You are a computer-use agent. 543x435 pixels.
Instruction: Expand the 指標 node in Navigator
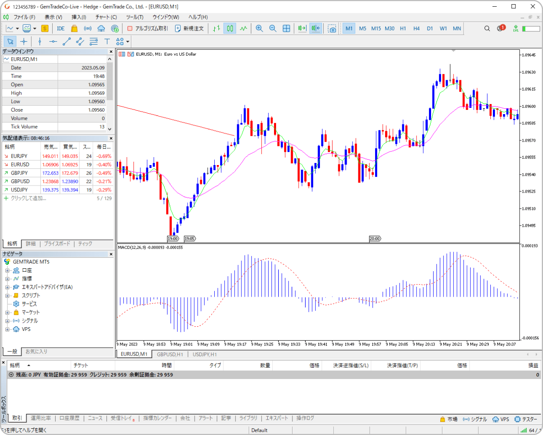[7, 279]
